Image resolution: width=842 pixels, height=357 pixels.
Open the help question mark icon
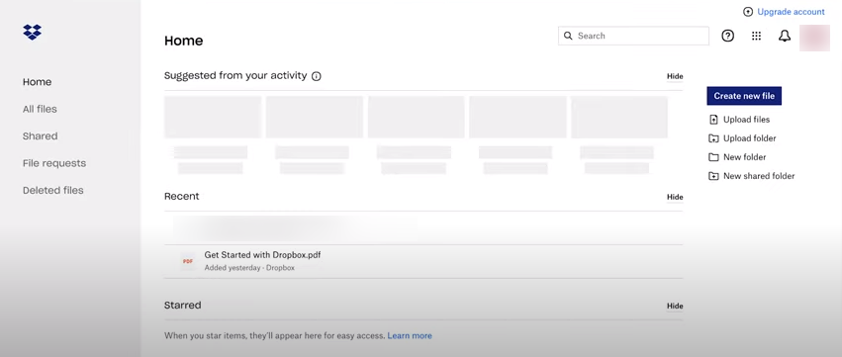(727, 36)
